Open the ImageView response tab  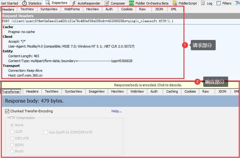97,91
